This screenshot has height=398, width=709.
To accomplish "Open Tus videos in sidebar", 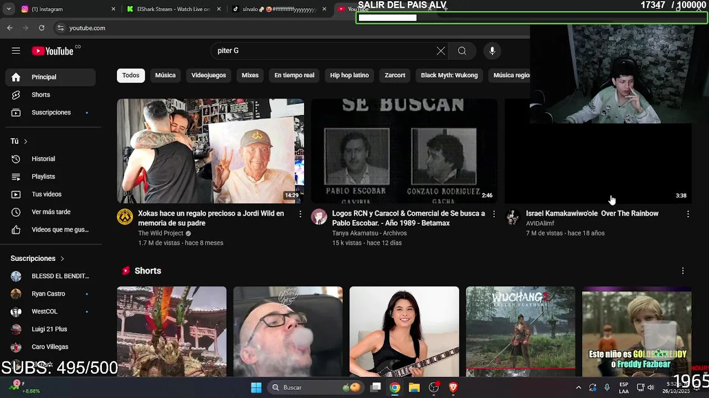I will tap(50, 194).
